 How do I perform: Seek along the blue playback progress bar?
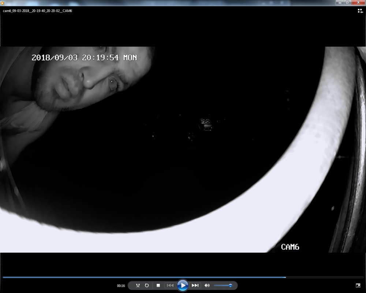183,277
